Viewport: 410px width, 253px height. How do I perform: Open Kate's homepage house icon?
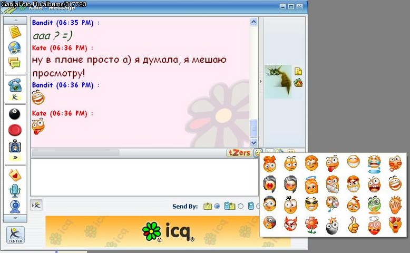click(298, 83)
